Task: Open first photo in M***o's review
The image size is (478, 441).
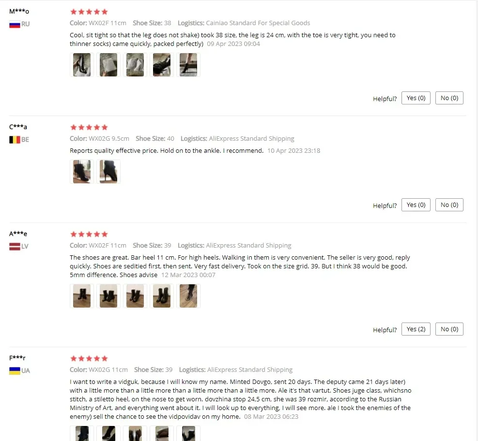Action: pos(82,65)
